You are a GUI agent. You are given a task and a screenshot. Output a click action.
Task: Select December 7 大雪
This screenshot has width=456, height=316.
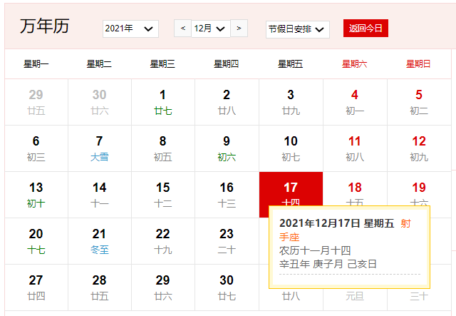click(100, 148)
